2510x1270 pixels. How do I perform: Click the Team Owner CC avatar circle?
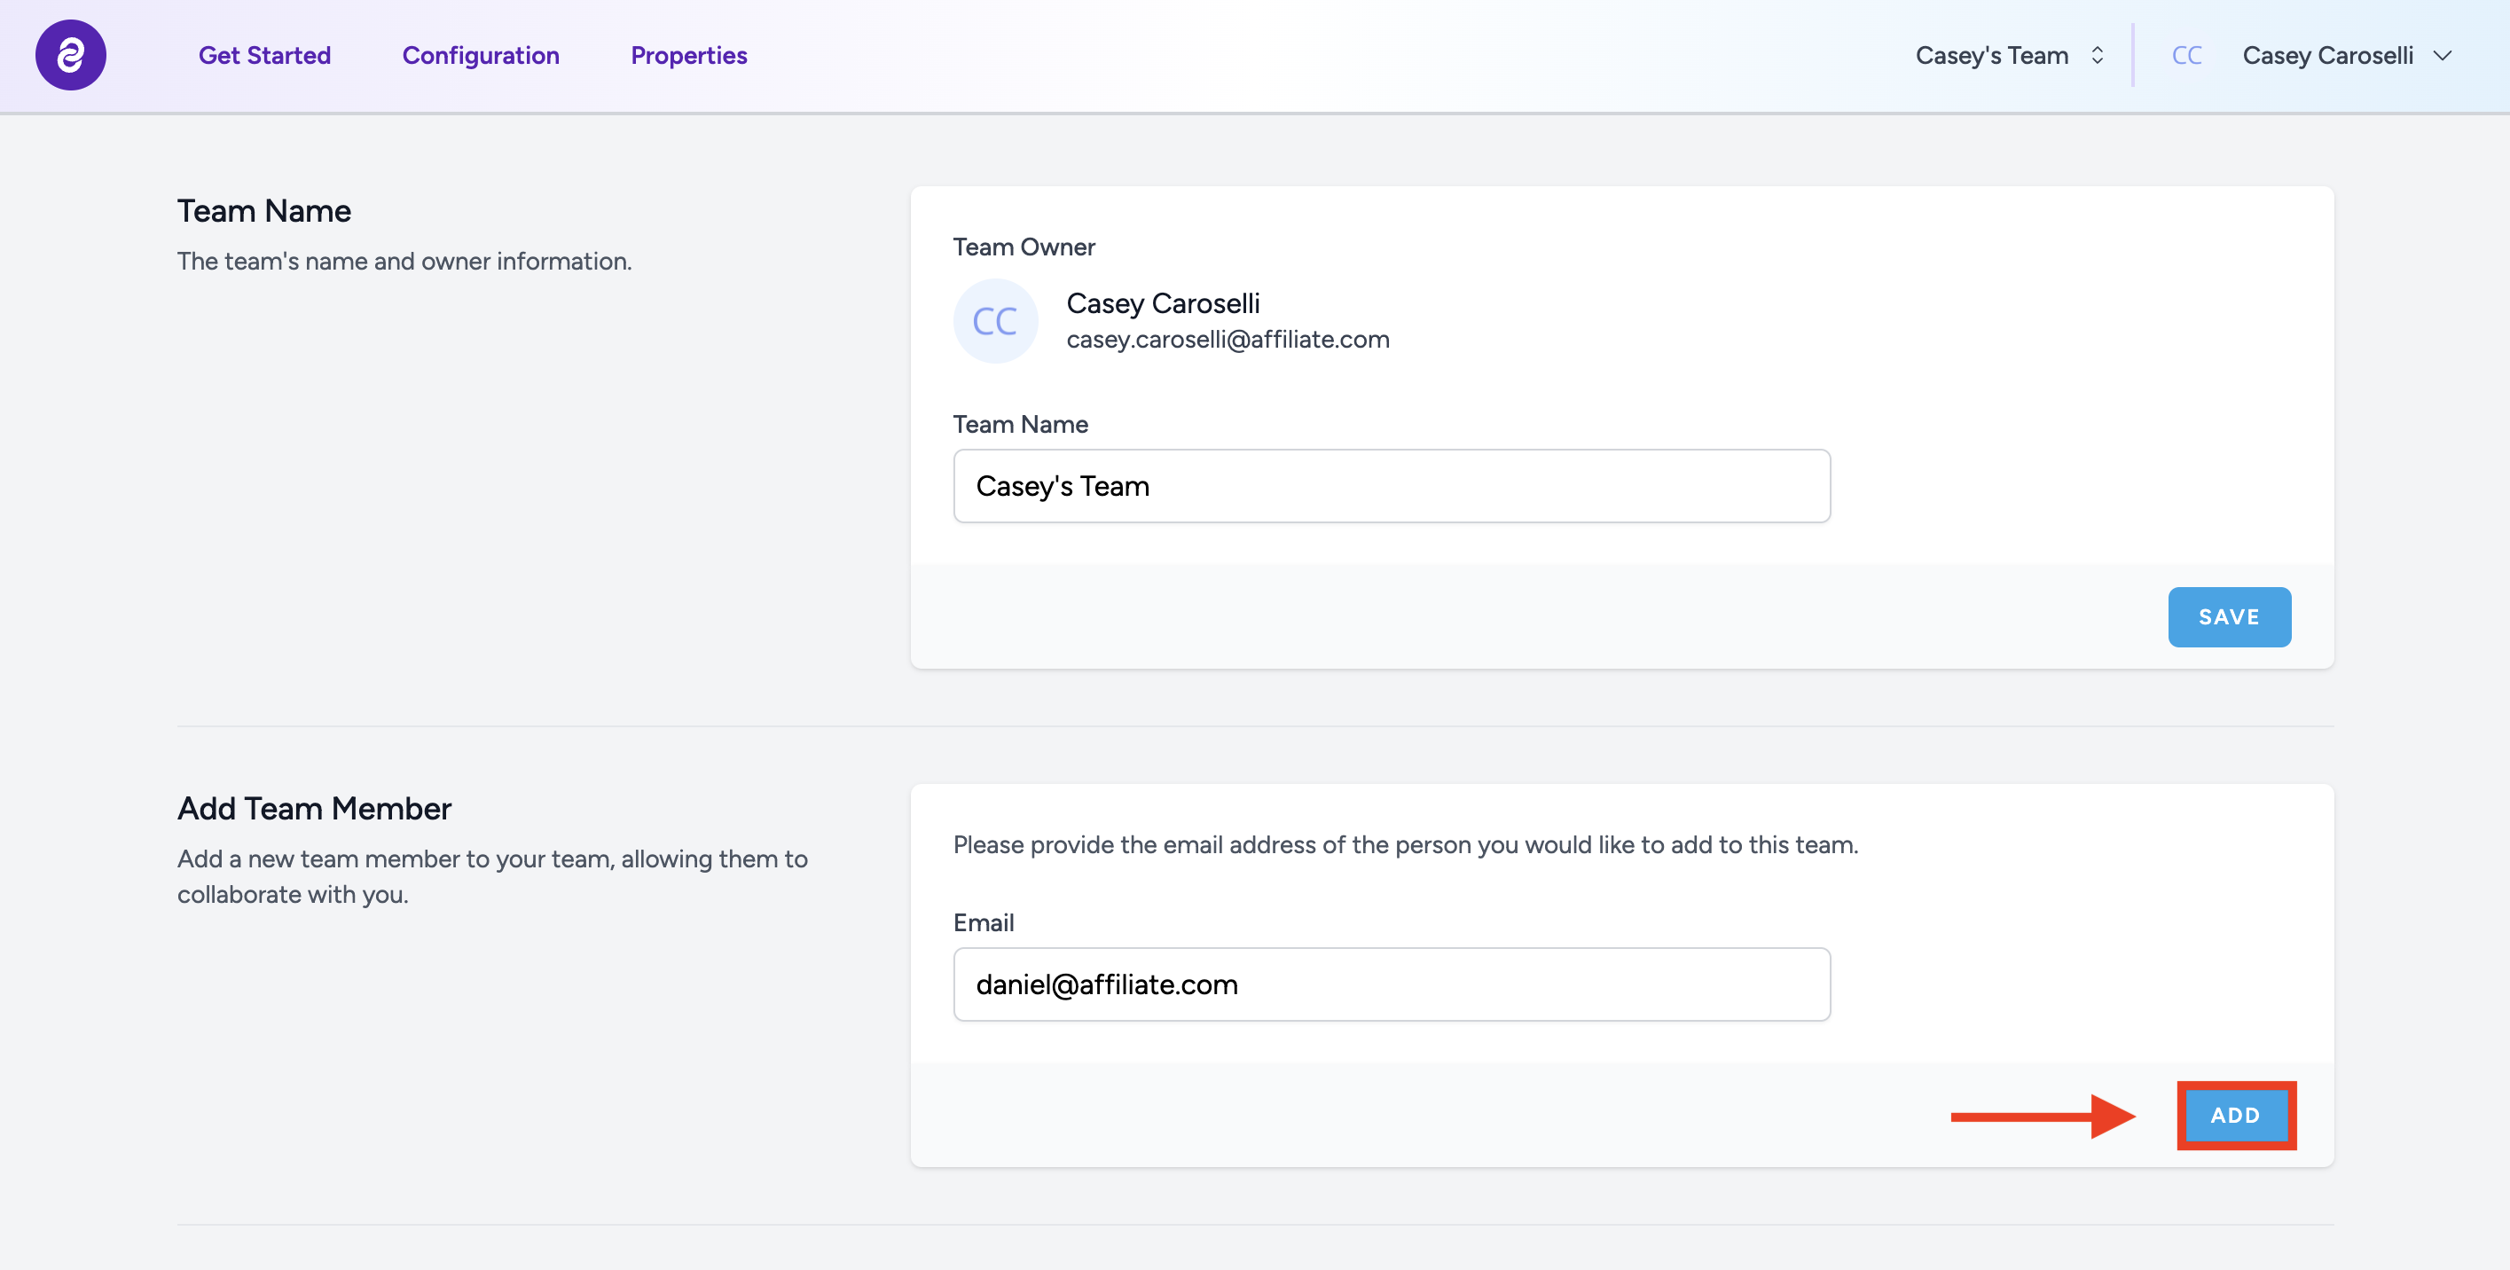coord(995,322)
